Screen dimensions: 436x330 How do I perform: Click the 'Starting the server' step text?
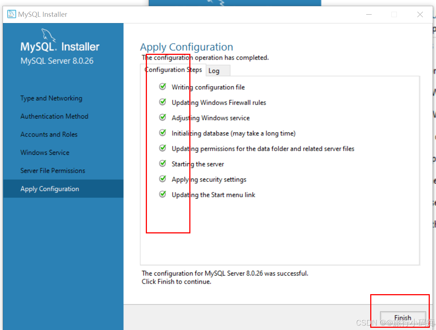(x=198, y=164)
